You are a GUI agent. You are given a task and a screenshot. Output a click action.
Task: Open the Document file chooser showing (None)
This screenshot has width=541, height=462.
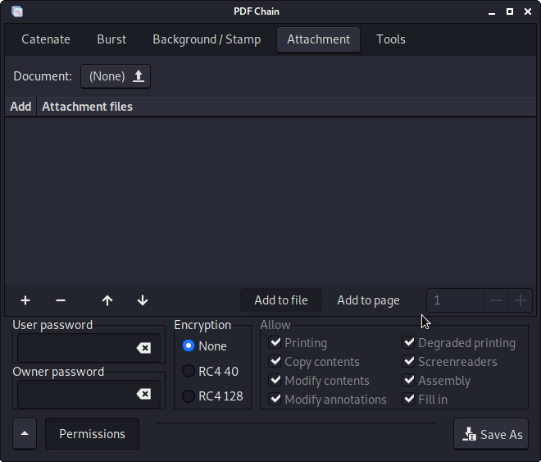(116, 76)
